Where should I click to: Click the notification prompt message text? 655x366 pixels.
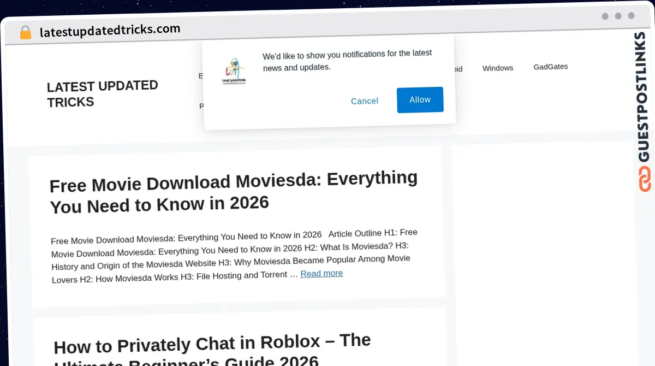click(347, 60)
